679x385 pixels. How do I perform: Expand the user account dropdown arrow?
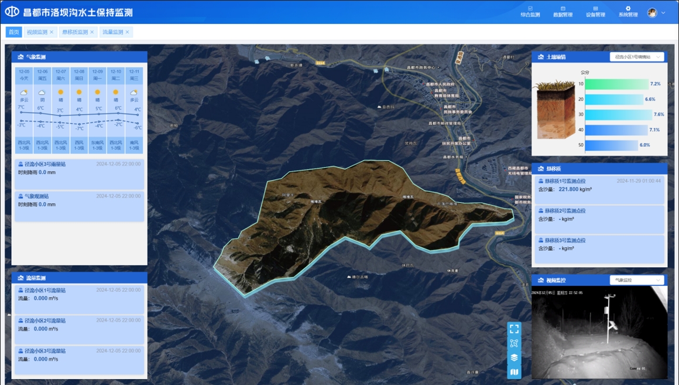coord(663,12)
